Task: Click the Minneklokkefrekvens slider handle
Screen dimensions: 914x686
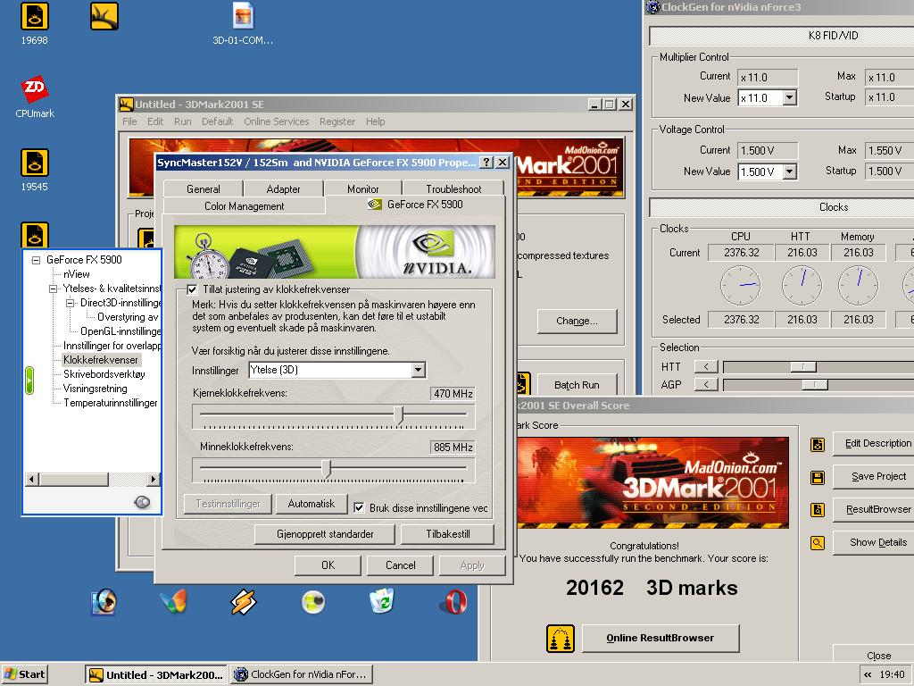Action: tap(327, 468)
